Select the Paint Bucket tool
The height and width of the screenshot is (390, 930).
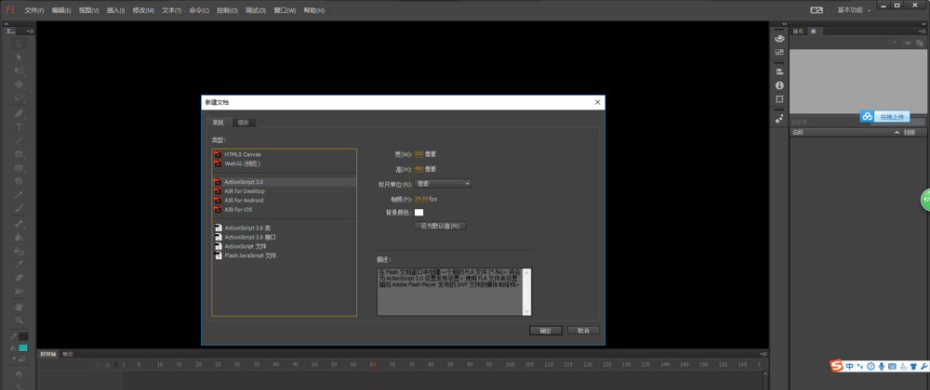[19, 238]
